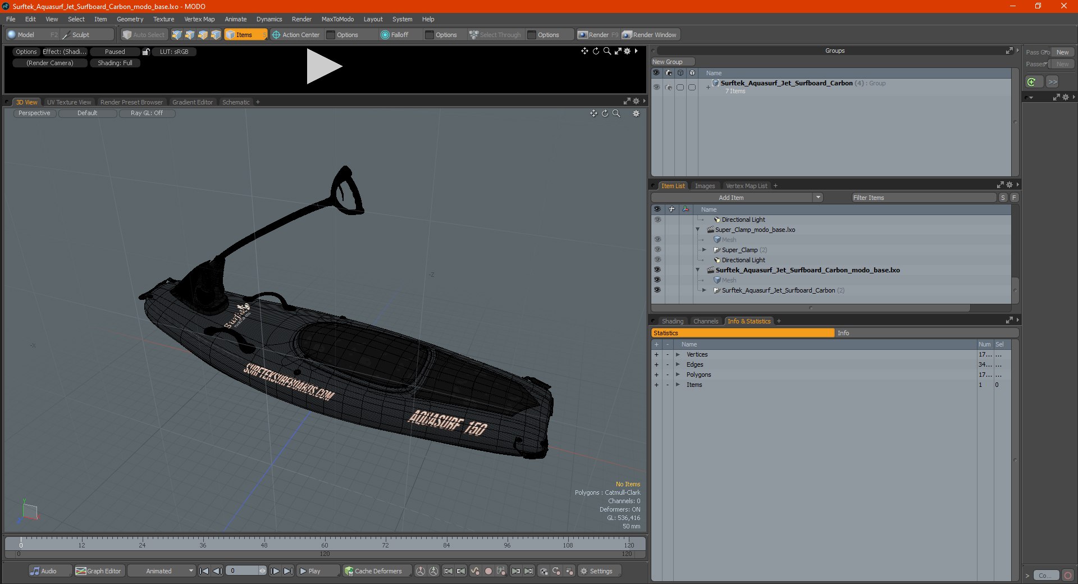Click the Render camera icon
The width and height of the screenshot is (1078, 584).
583,35
